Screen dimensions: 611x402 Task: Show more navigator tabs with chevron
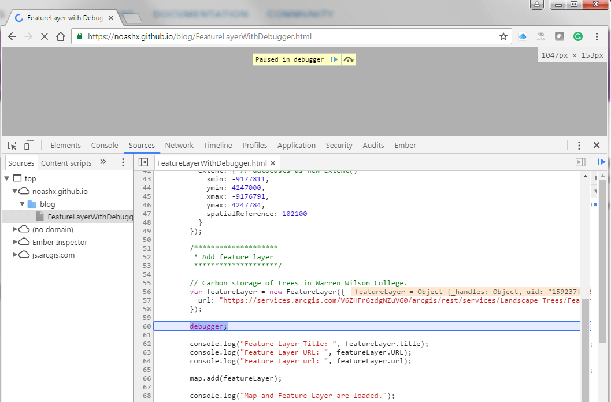click(x=103, y=162)
